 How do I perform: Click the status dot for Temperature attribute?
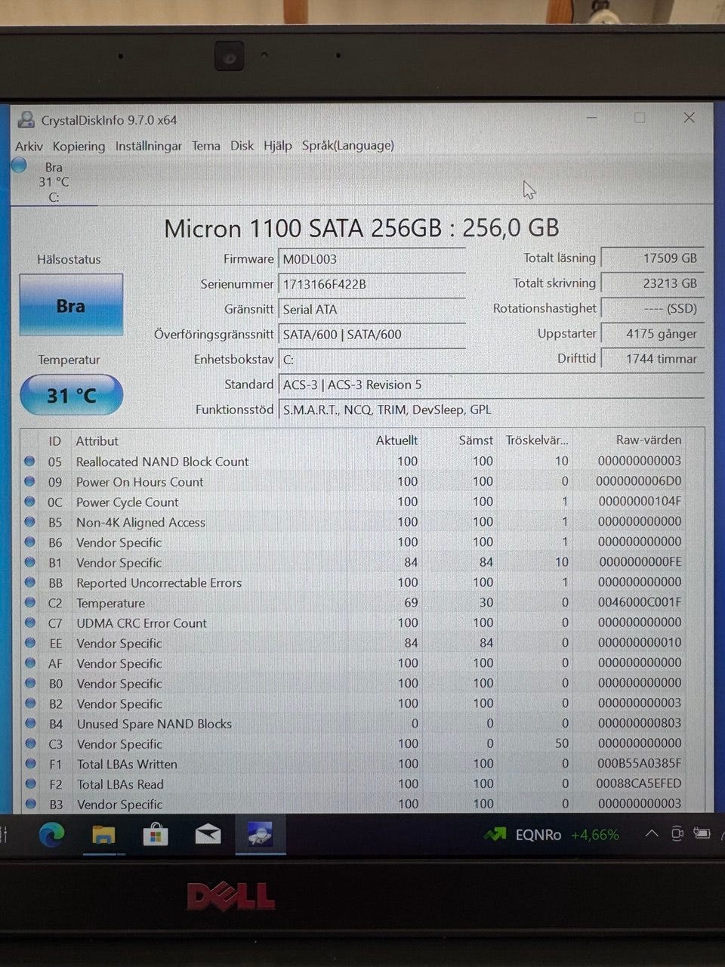tap(30, 603)
